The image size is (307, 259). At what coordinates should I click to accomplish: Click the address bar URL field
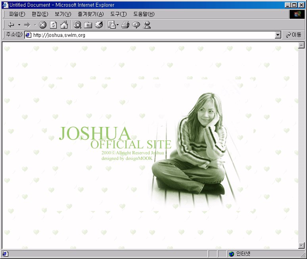point(151,35)
